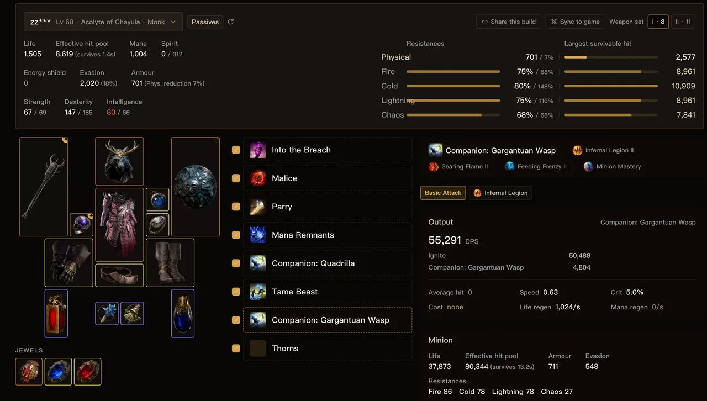Click the Minion Mastery support gem

(x=612, y=166)
